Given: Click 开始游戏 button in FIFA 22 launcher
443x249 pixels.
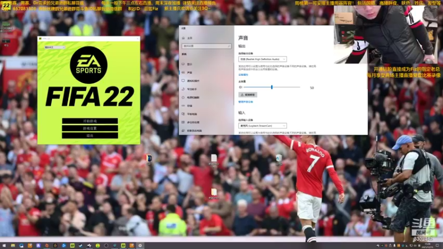Looking at the screenshot, I should coord(90,121).
